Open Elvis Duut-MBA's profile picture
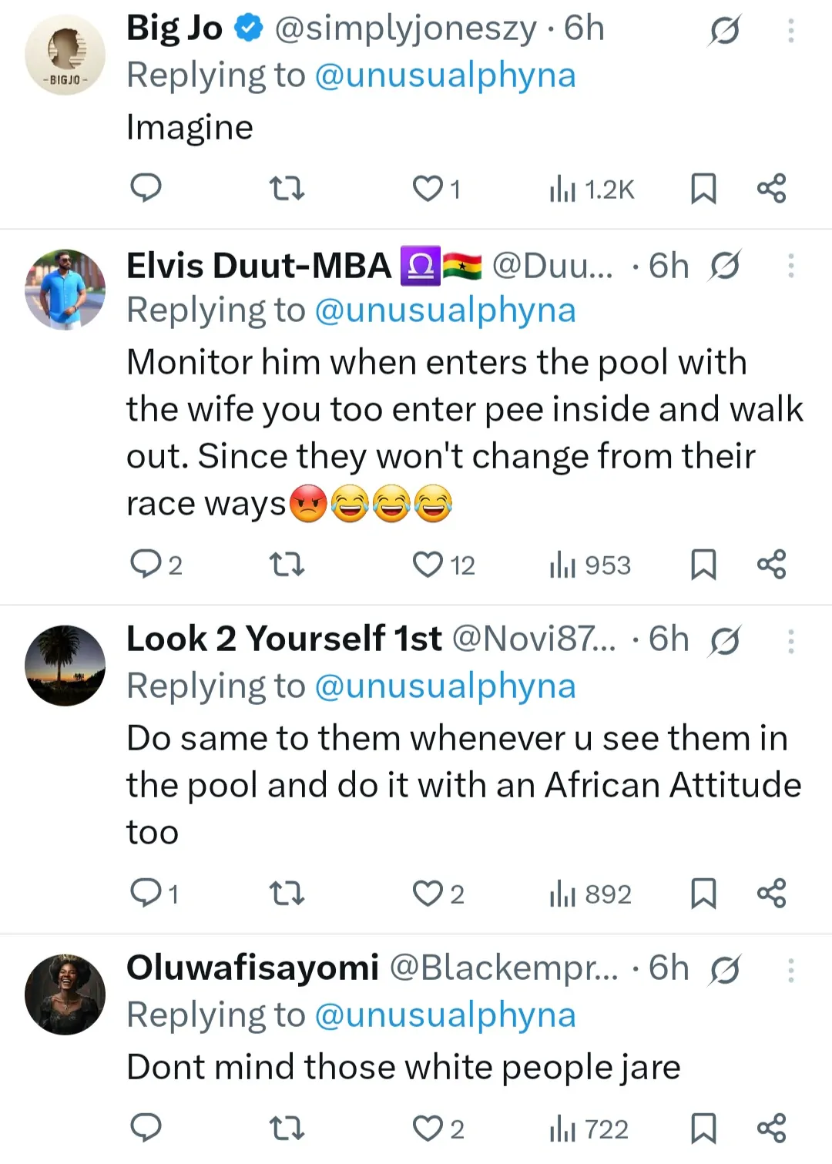This screenshot has height=1164, width=832. click(x=65, y=290)
